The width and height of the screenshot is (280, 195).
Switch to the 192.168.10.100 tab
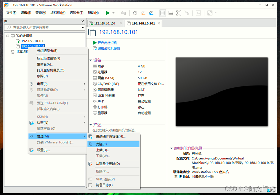coord(104,23)
